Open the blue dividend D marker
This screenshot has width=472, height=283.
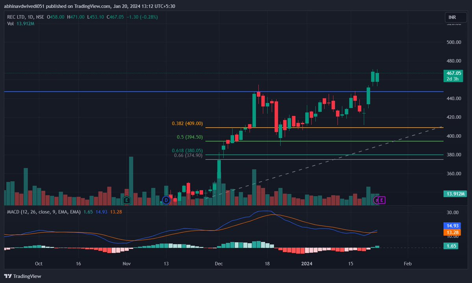click(166, 200)
